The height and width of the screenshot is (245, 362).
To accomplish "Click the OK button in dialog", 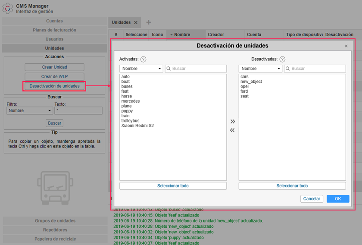I will click(x=337, y=199).
